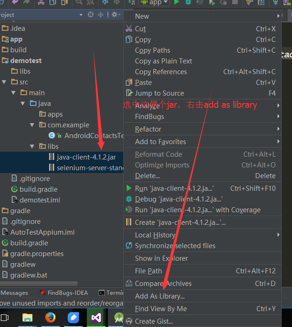Click the SDK Manager download arrow icon

[x=276, y=2]
